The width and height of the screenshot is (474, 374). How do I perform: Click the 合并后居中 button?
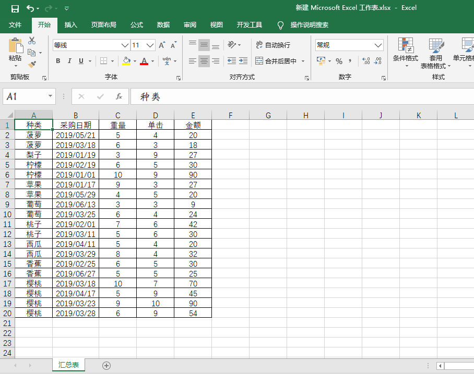click(x=276, y=61)
